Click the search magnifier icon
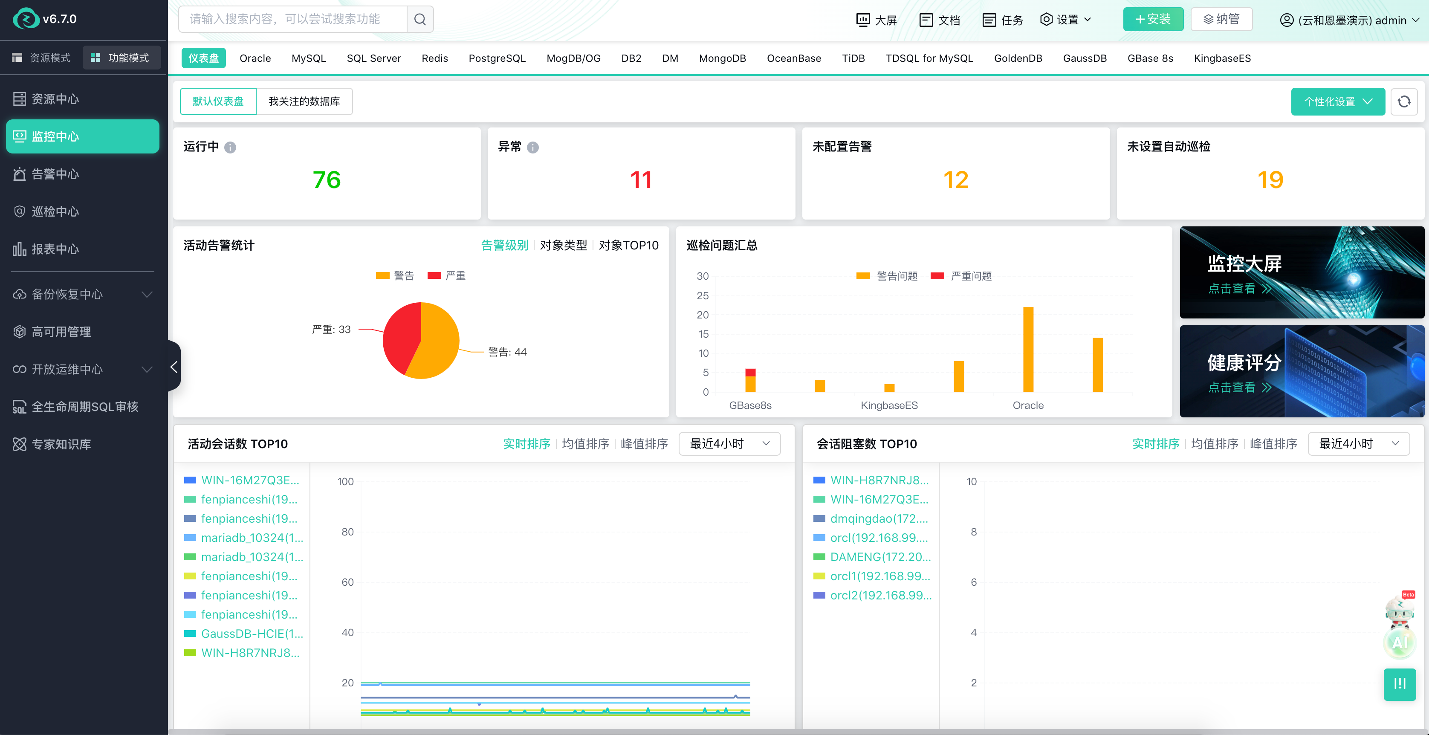 [x=420, y=20]
